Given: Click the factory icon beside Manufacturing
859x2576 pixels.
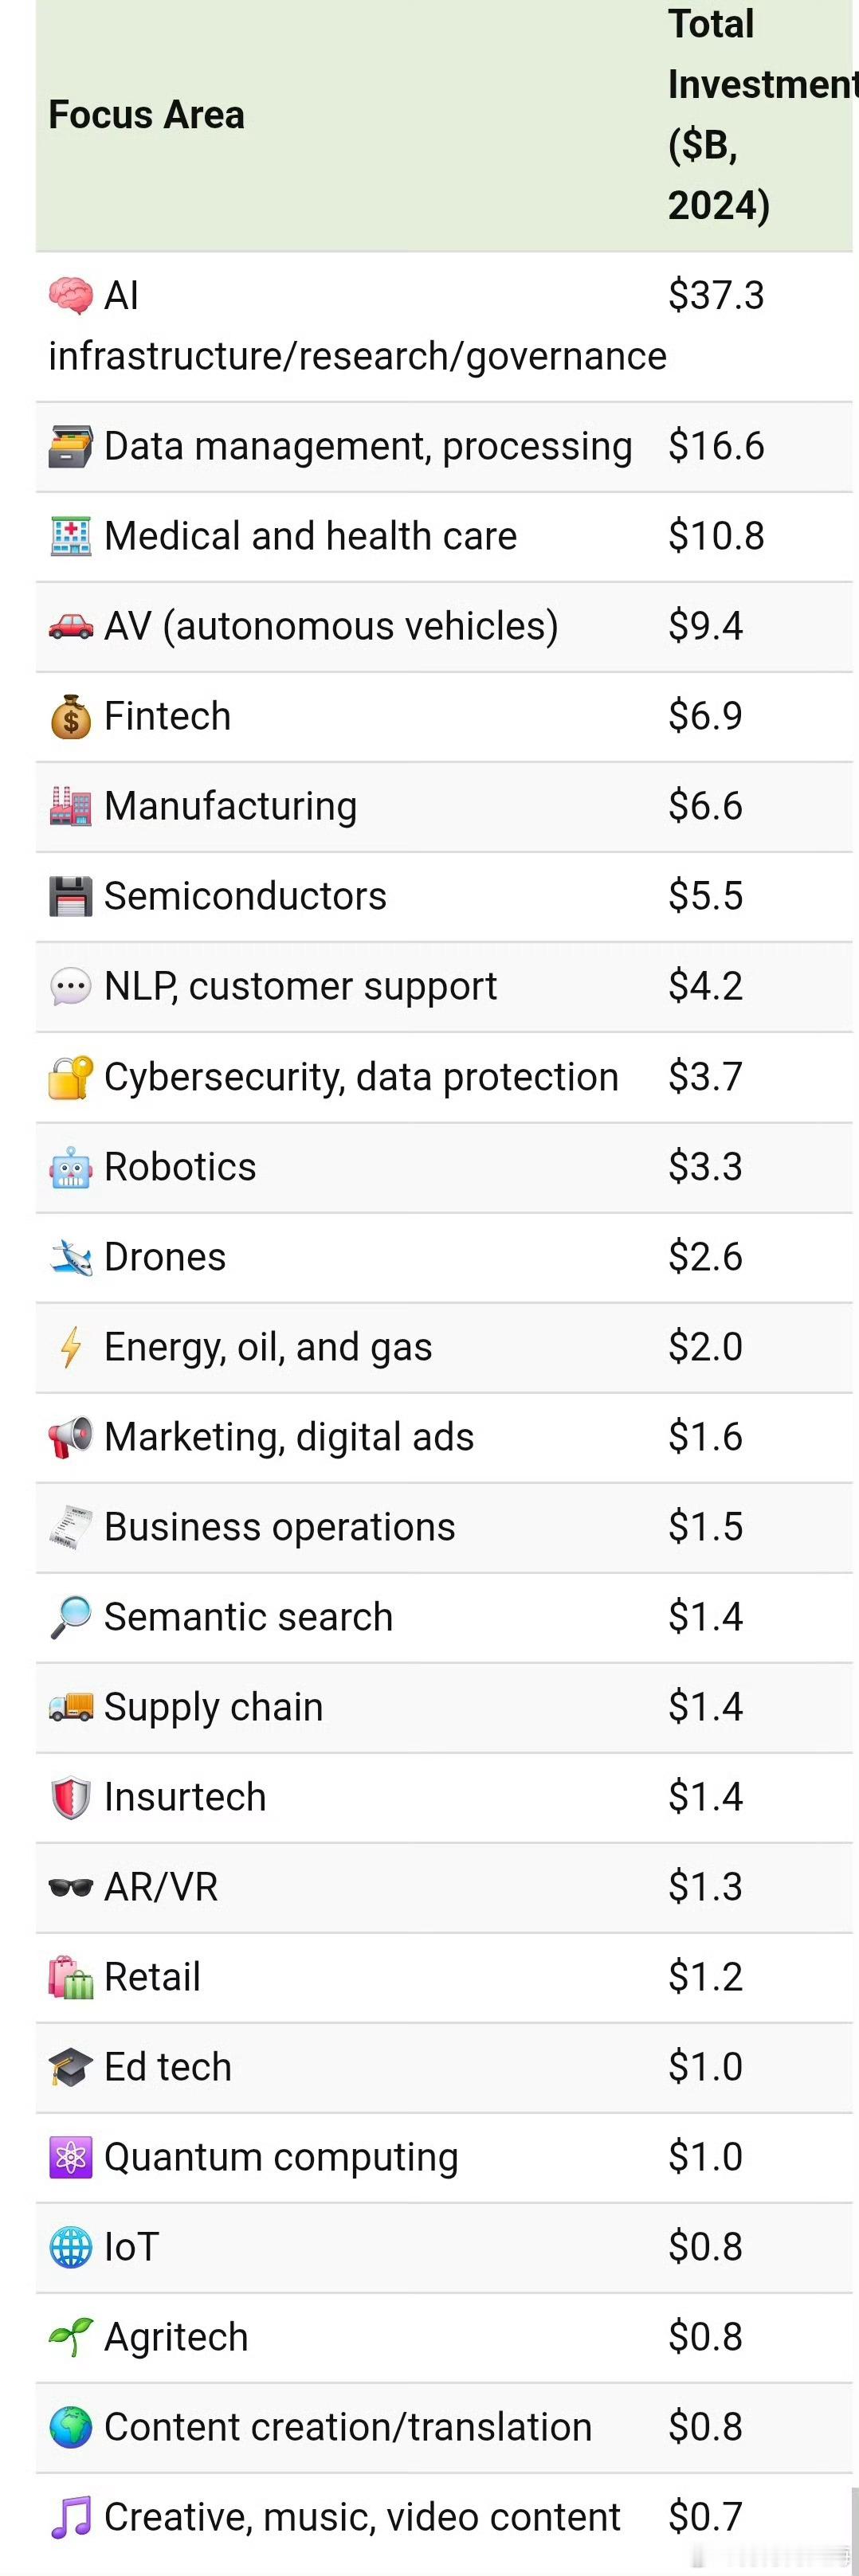Looking at the screenshot, I should [70, 806].
